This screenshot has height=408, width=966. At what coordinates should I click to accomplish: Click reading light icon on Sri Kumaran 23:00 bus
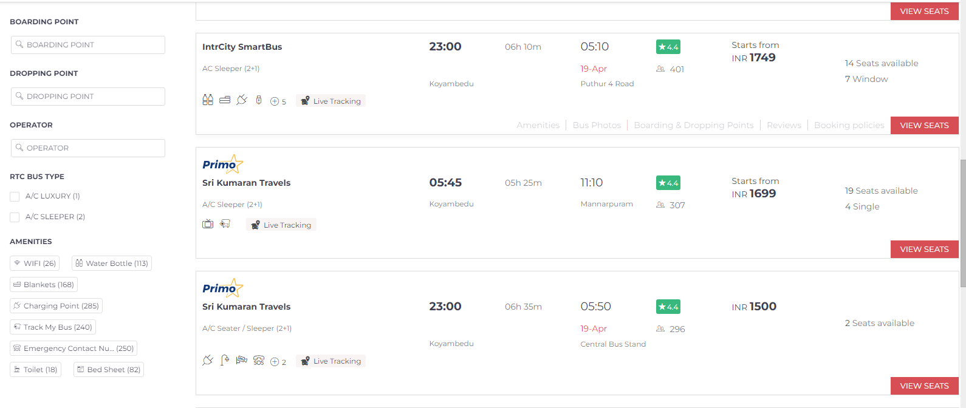[225, 360]
